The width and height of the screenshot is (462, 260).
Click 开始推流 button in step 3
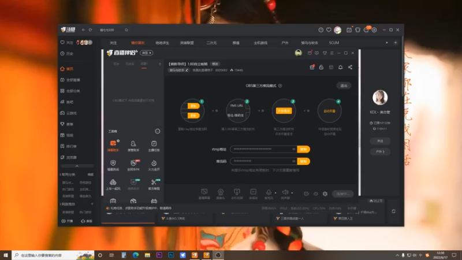point(284,111)
